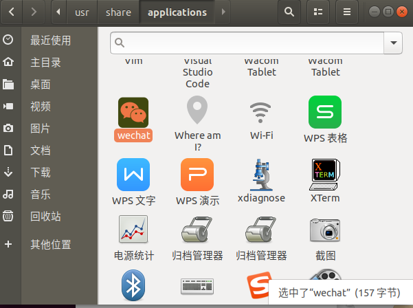This screenshot has height=308, width=413.
Task: Expand the search options dropdown arrow
Action: (x=393, y=43)
